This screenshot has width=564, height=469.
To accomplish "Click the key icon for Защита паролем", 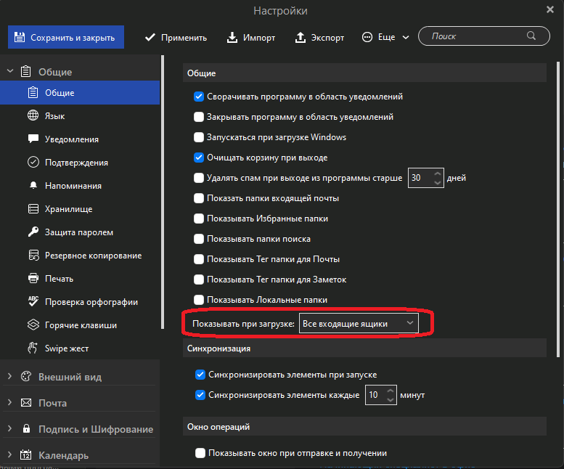I will click(x=33, y=232).
